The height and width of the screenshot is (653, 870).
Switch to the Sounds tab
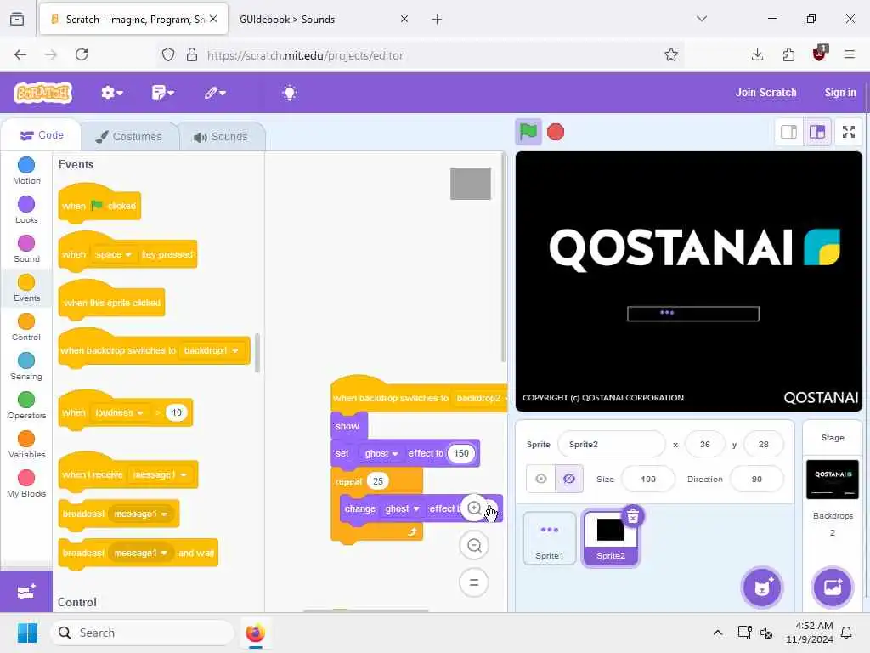coord(222,137)
